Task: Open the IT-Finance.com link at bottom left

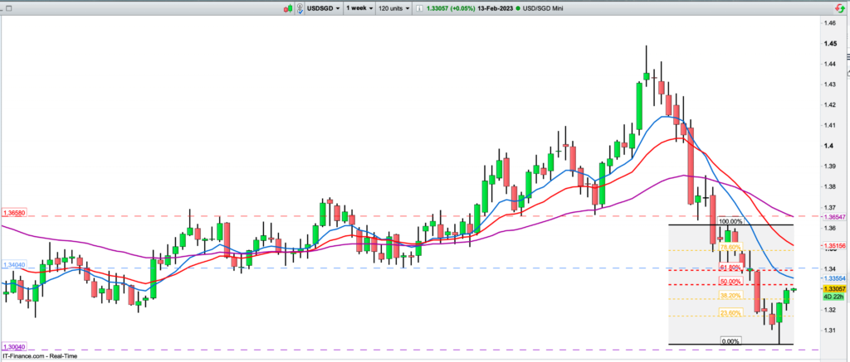Action: pyautogui.click(x=32, y=355)
